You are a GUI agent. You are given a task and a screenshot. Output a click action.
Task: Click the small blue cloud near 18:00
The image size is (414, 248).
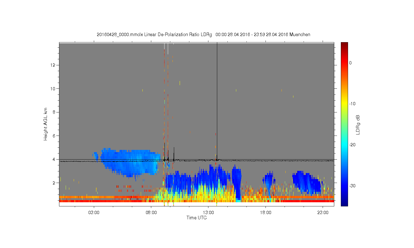tap(269, 182)
